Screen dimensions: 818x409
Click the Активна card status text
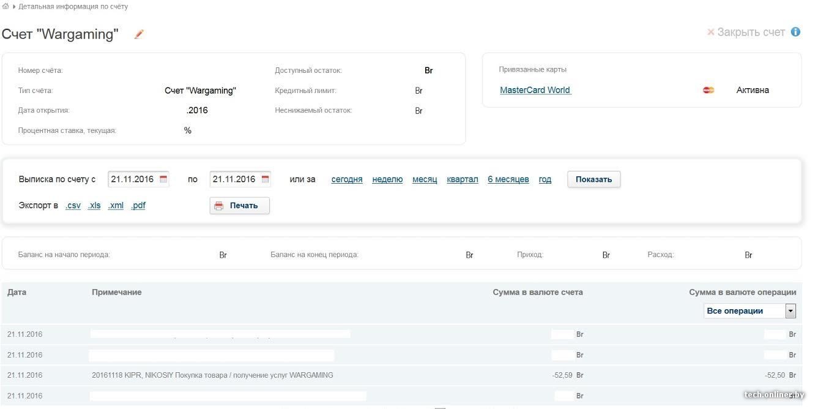point(753,90)
